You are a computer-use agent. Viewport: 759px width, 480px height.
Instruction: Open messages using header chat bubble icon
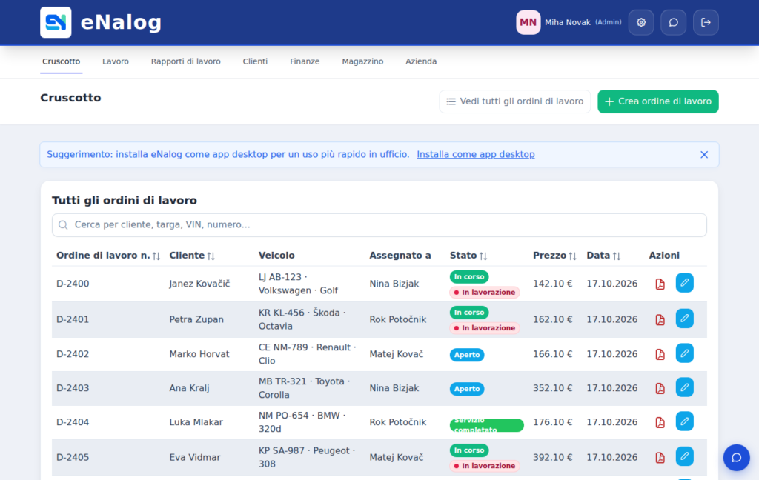673,22
